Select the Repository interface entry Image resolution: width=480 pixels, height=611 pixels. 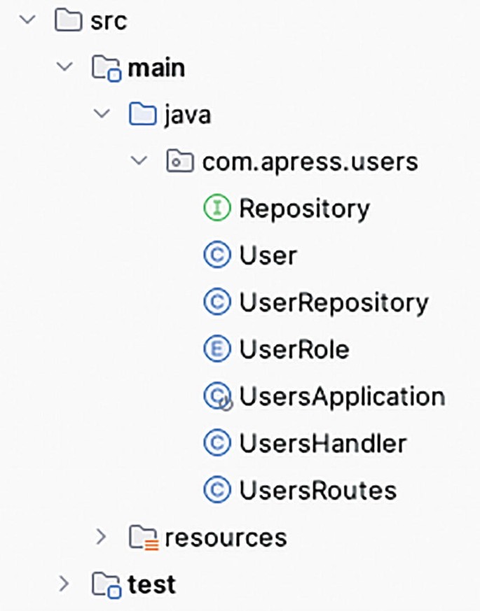(x=305, y=208)
